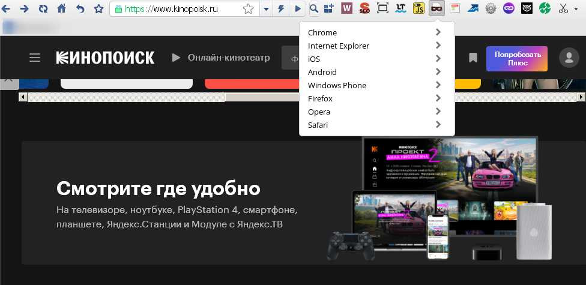Click the URL address field
The width and height of the screenshot is (586, 285).
[x=180, y=9]
